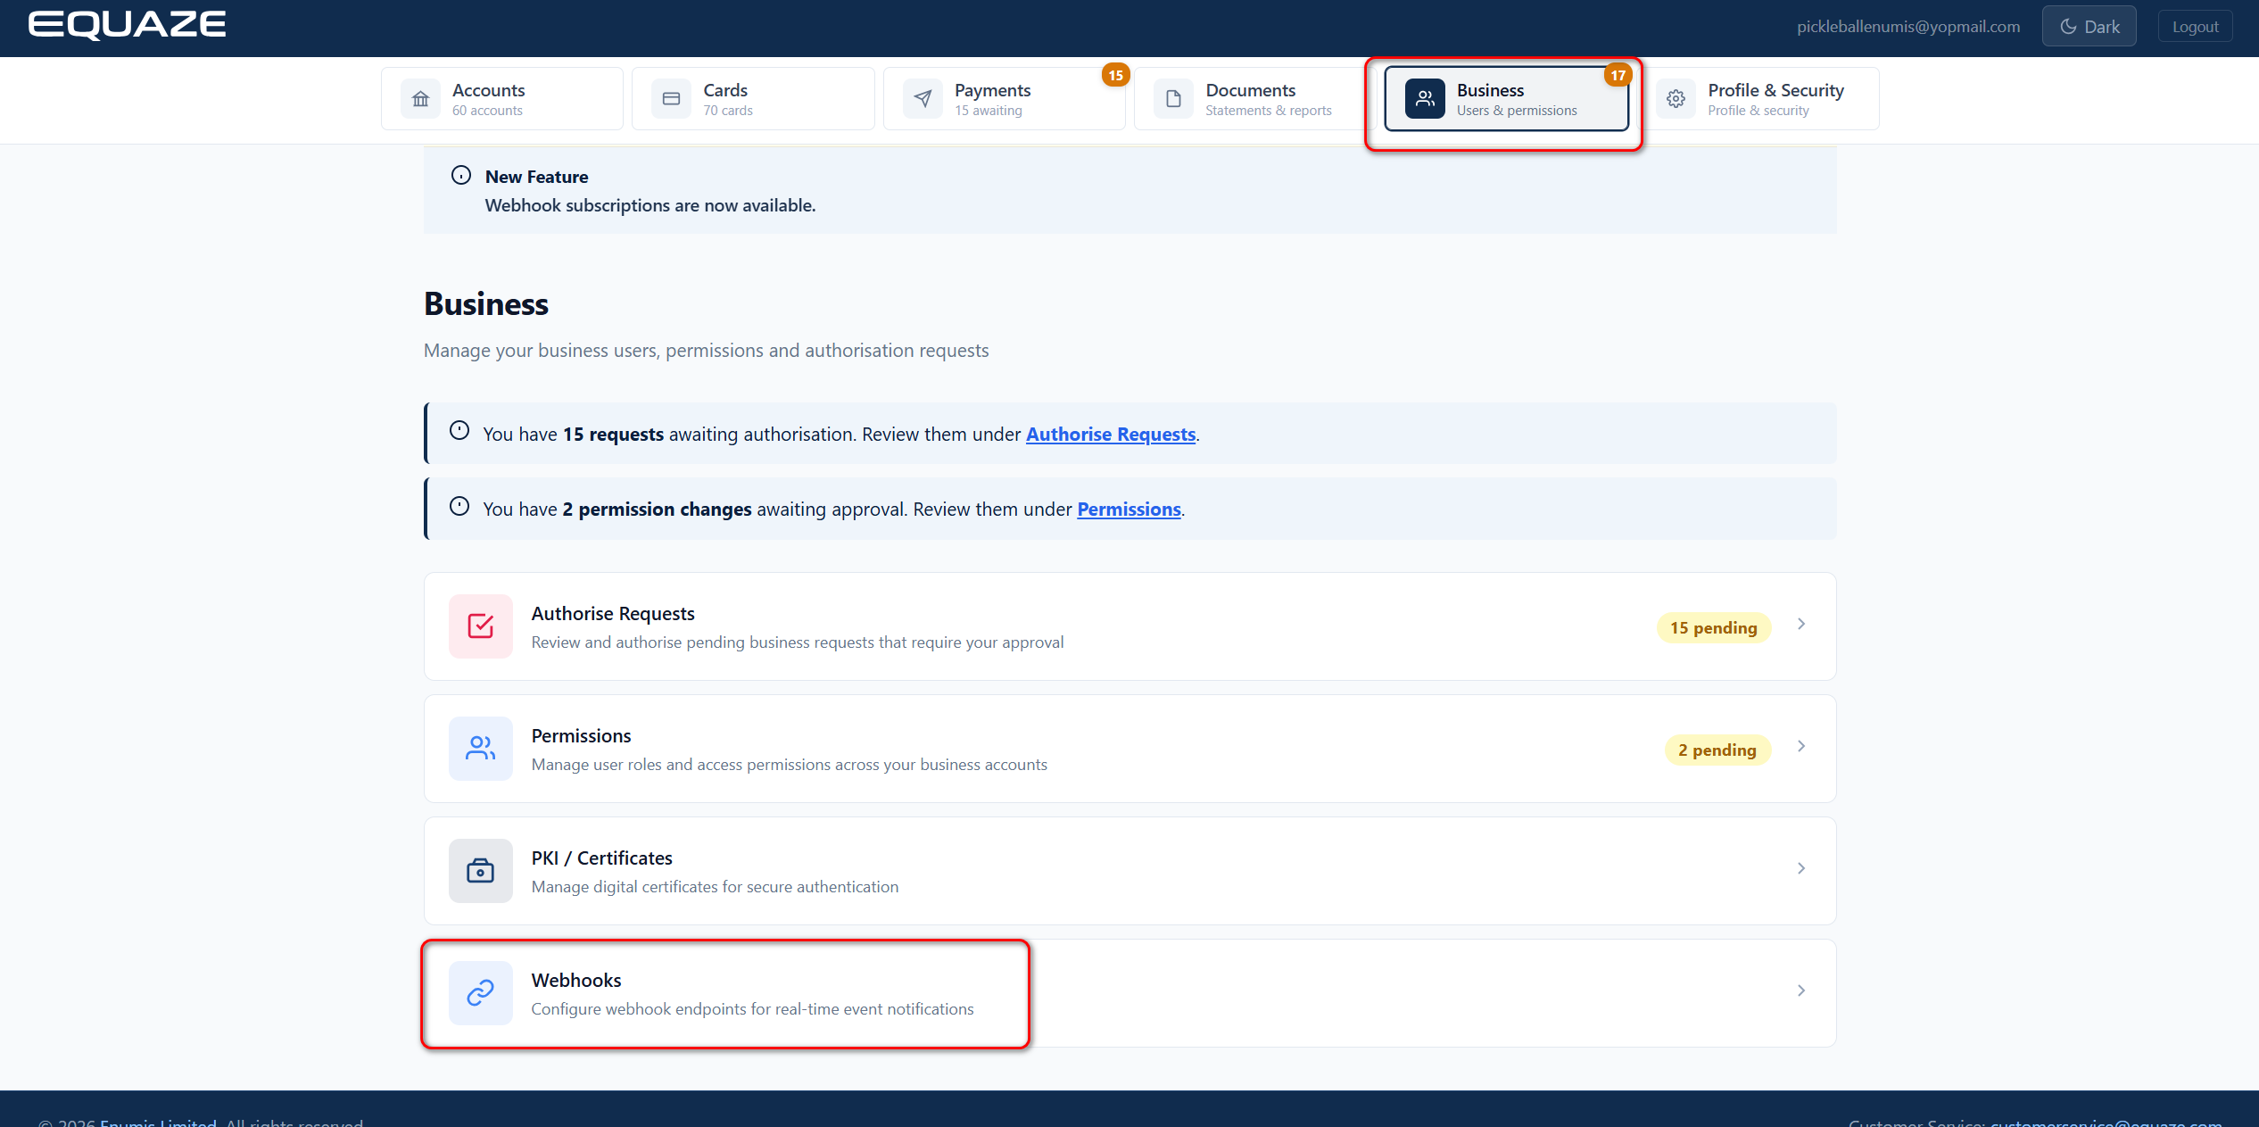Click the New Feature info icon
Image resolution: width=2259 pixels, height=1127 pixels.
461,175
